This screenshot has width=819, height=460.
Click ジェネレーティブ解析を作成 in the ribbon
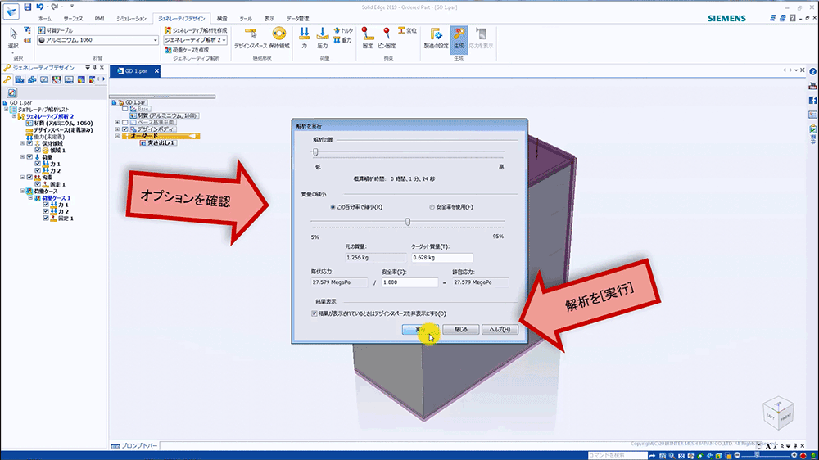point(196,30)
